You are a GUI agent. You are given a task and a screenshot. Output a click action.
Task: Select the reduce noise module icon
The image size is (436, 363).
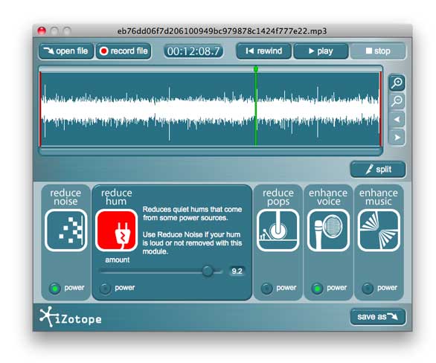[66, 230]
